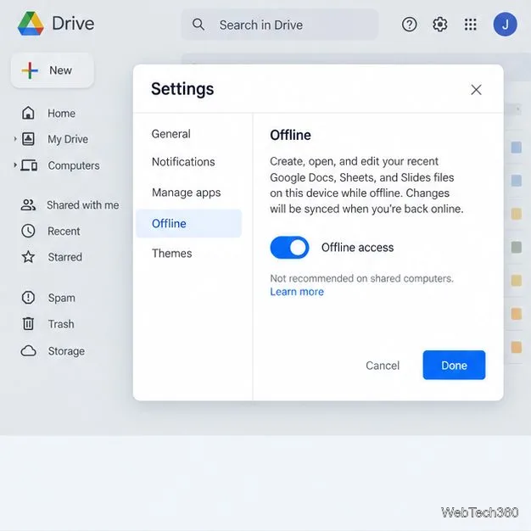Click in the Search in Drive field
The height and width of the screenshot is (531, 531).
click(280, 25)
